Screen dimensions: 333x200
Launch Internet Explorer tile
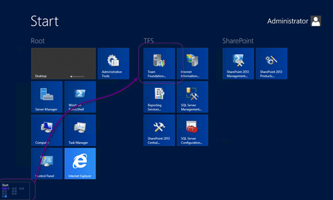click(x=80, y=164)
